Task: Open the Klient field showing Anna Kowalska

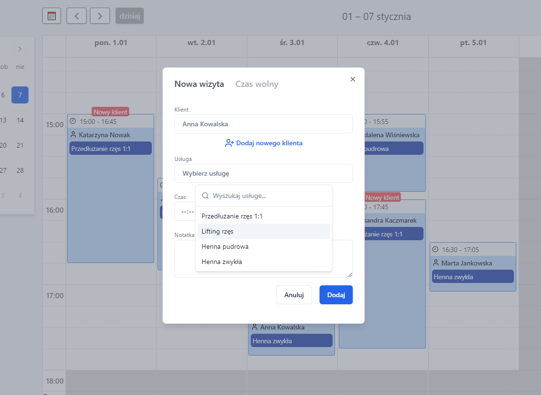Action: (264, 124)
